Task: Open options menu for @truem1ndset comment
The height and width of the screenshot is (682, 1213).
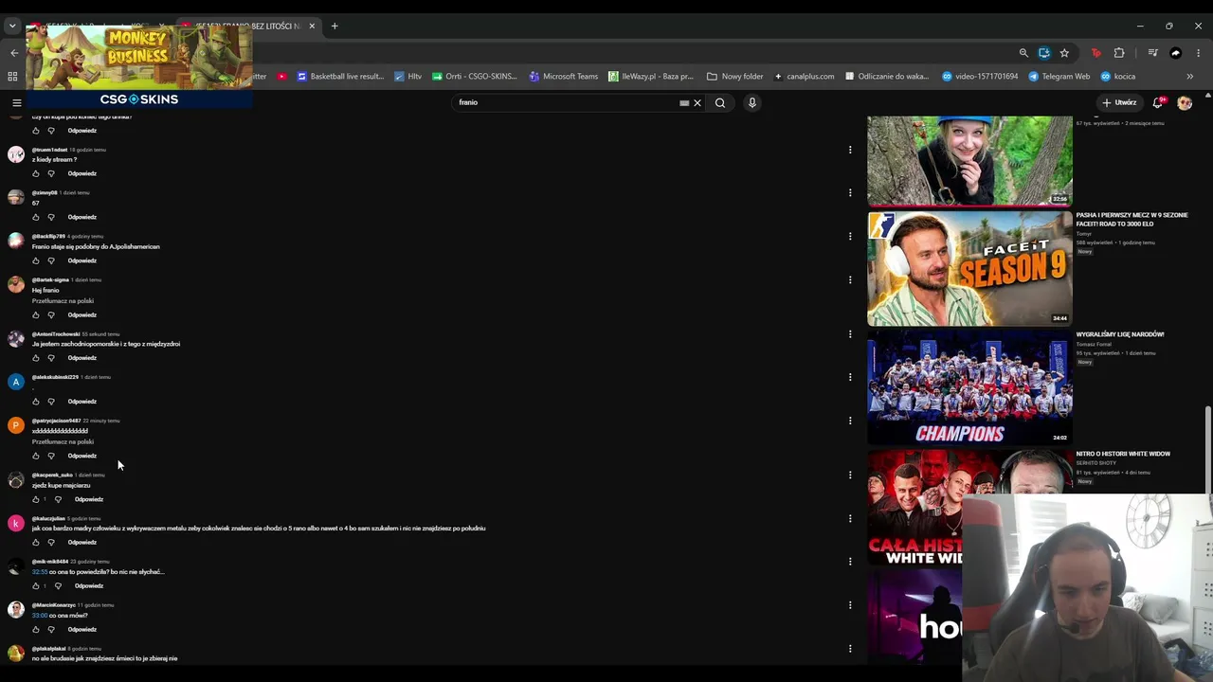Action: 850,150
